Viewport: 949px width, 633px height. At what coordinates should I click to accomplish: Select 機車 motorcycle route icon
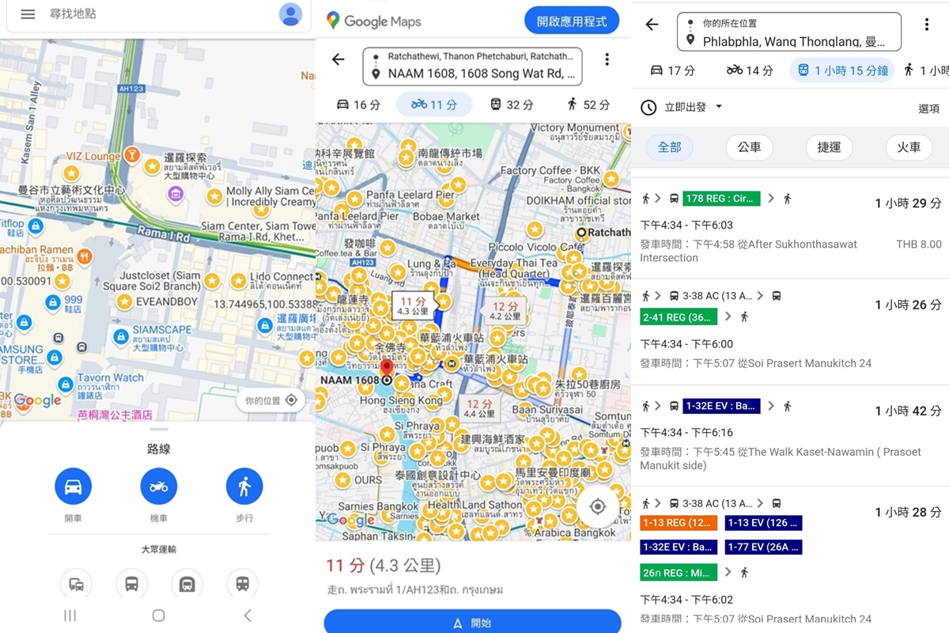158,486
